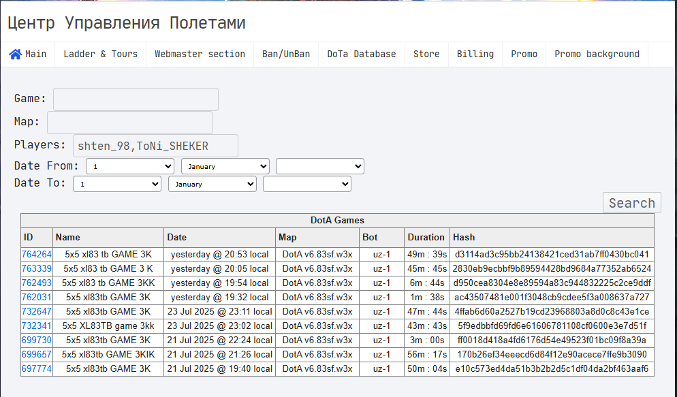Open the Promo background page
This screenshot has height=397, width=677.
point(597,54)
